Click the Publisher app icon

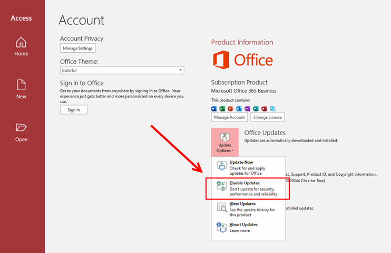(256, 109)
